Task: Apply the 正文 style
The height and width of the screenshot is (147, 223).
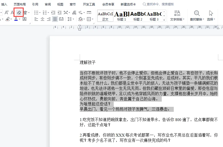Action: 105,16
